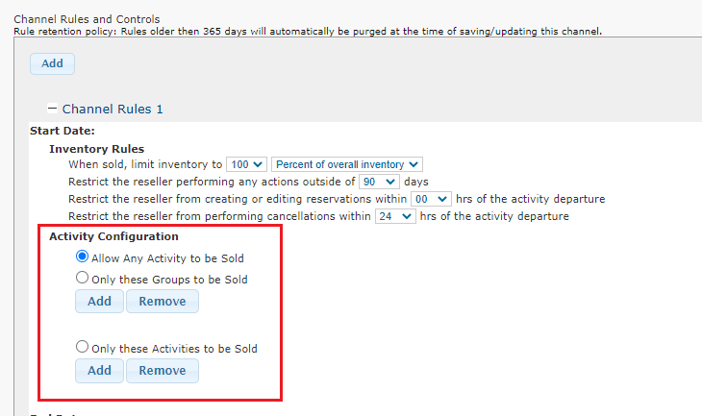702x416 pixels.
Task: Choose Only these Groups to be Sold
Action: tap(82, 279)
